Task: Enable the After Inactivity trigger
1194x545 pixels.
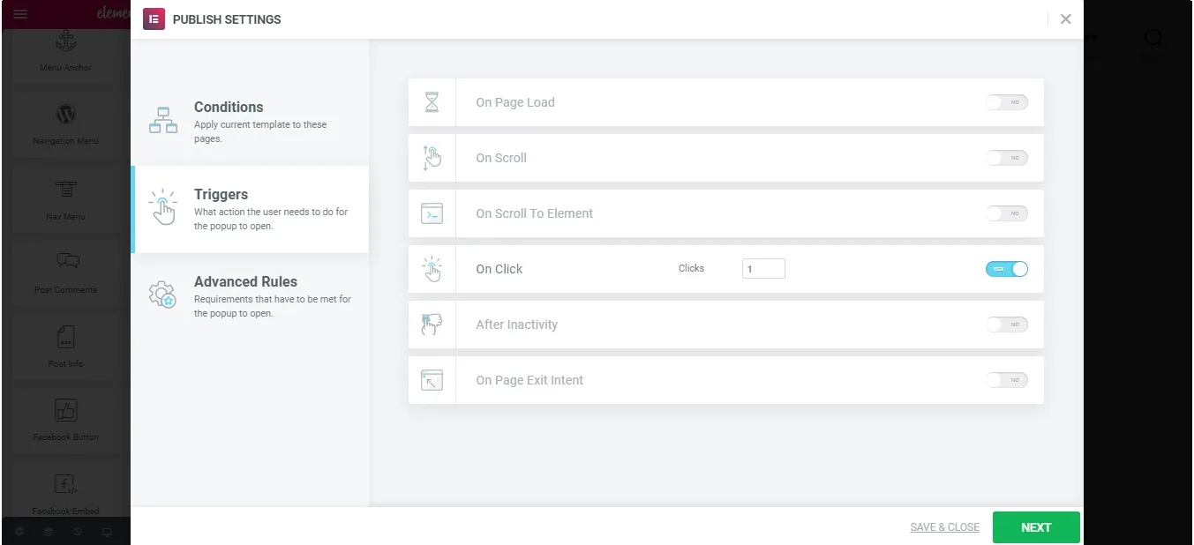Action: pos(1007,325)
